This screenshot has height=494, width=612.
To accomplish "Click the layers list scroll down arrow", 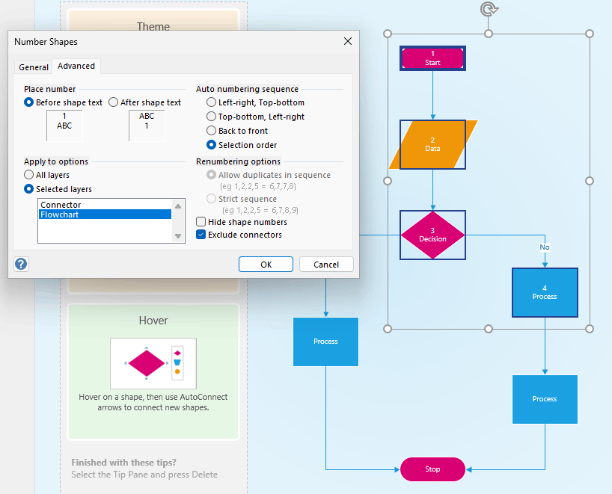I will tap(178, 236).
